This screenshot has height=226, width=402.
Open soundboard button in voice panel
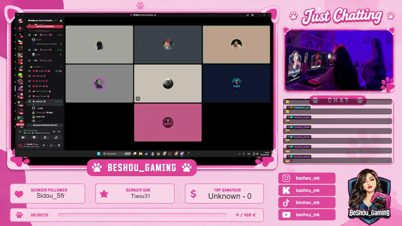pos(56,137)
